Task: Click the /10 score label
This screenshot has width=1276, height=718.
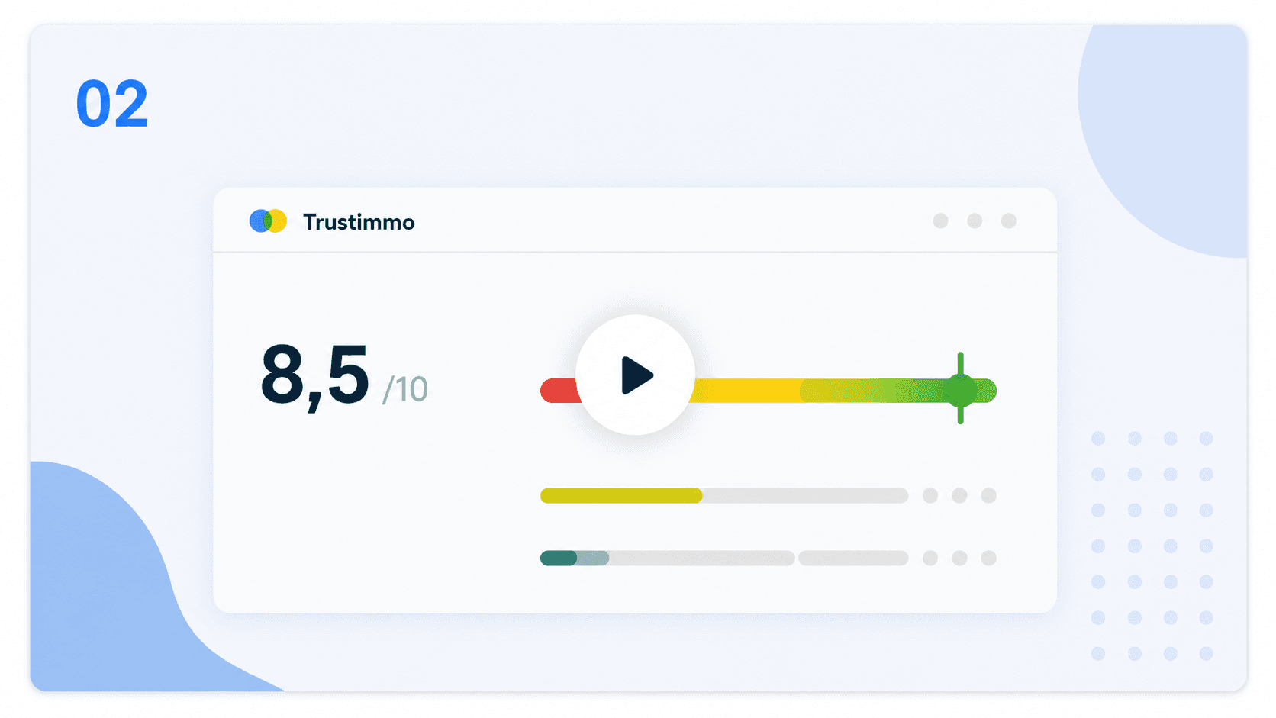Action: pyautogui.click(x=405, y=389)
